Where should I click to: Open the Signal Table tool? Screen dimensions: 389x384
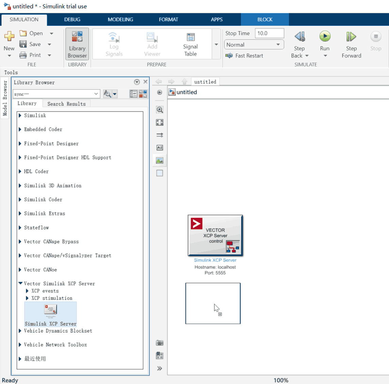point(190,45)
